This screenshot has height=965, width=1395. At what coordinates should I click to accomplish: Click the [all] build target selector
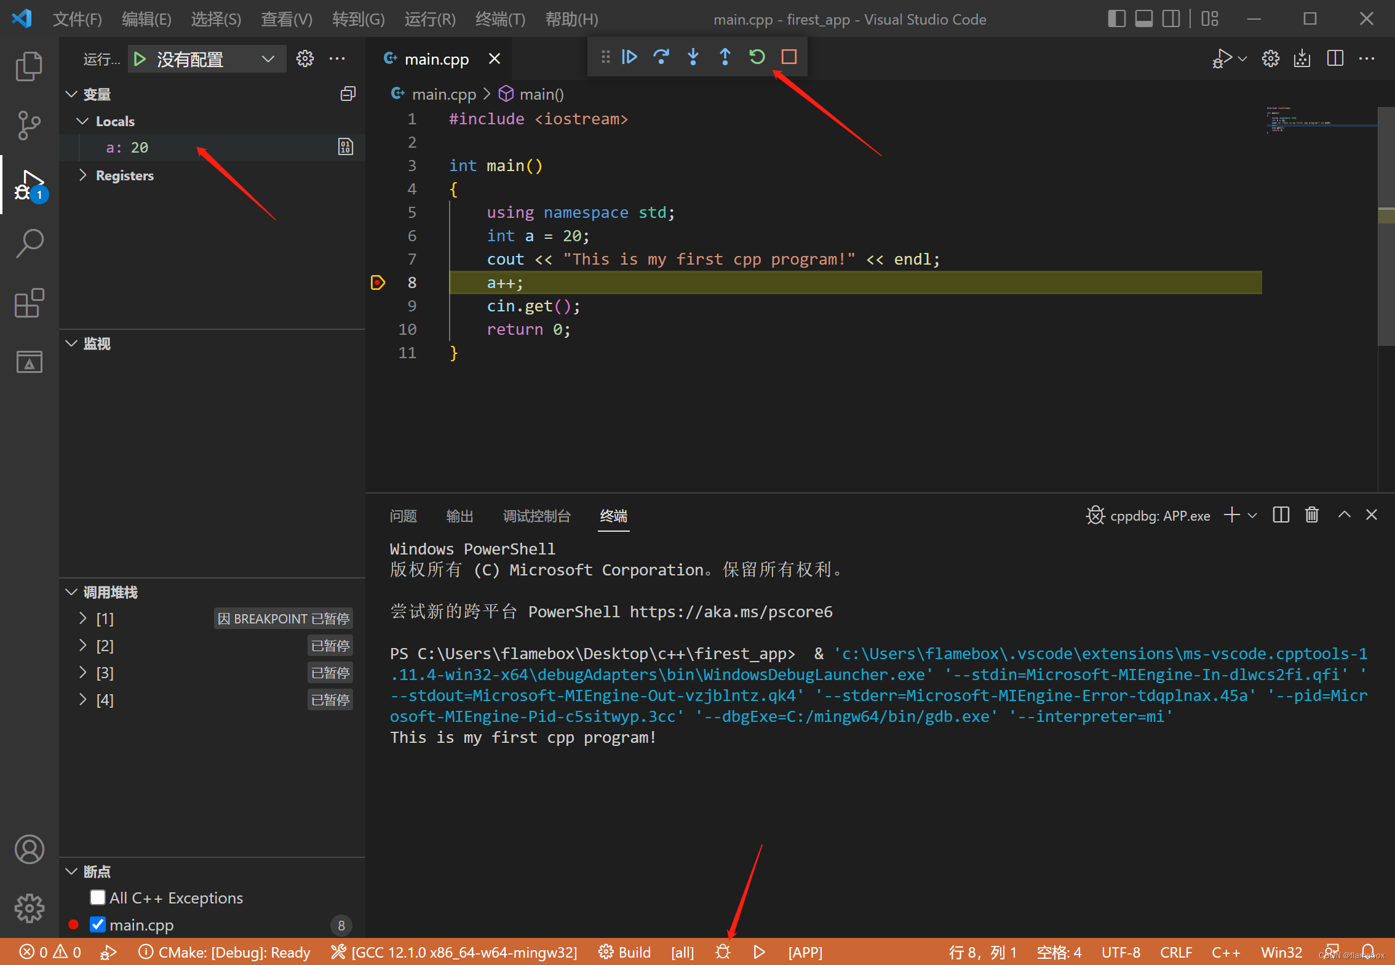coord(682,952)
